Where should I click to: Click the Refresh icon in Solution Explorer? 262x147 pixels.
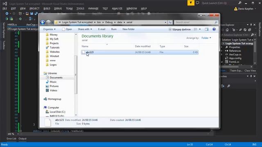click(x=245, y=30)
